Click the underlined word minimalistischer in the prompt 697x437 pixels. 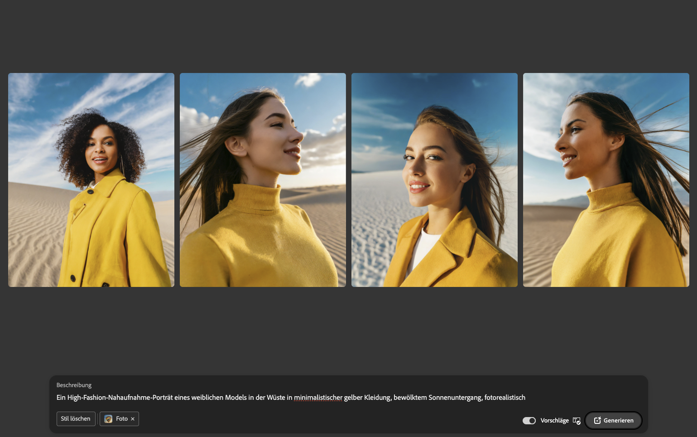(318, 398)
